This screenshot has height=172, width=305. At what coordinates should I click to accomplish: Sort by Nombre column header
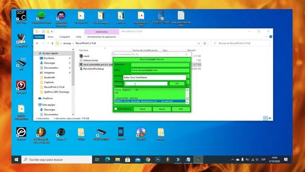84,50
